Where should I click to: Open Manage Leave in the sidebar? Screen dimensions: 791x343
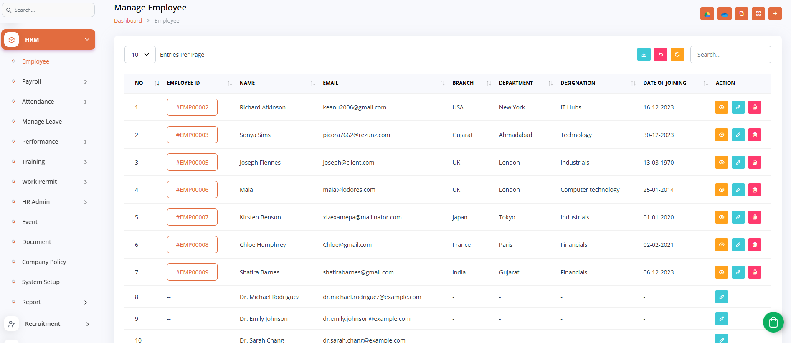pyautogui.click(x=42, y=122)
